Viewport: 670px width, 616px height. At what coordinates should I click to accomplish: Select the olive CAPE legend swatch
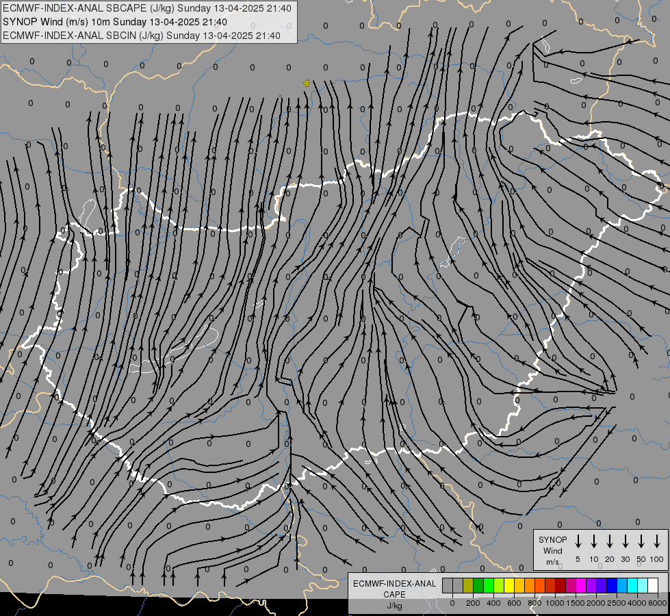coord(468,585)
